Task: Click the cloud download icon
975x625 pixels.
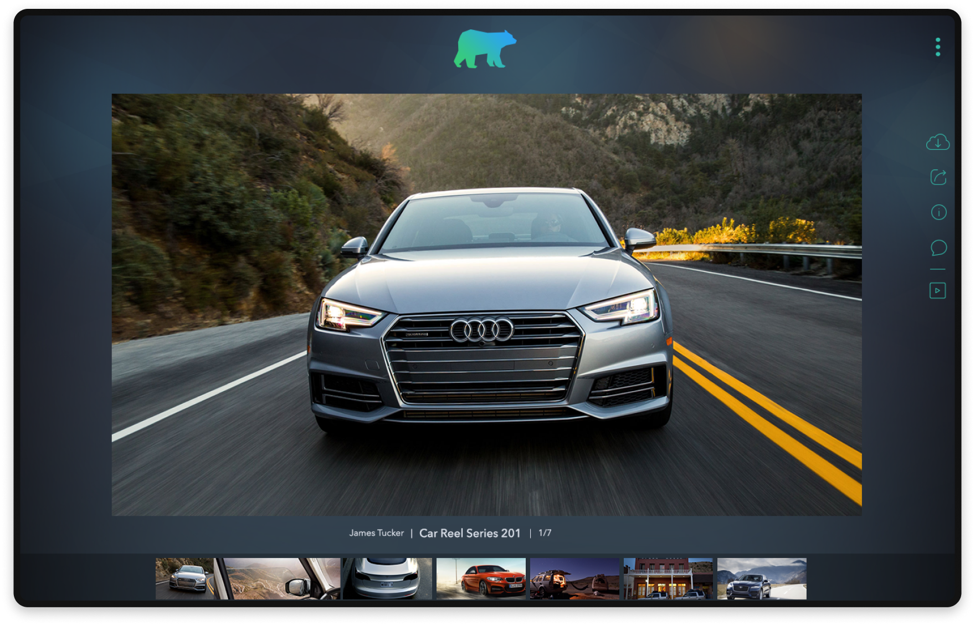Action: coord(938,142)
